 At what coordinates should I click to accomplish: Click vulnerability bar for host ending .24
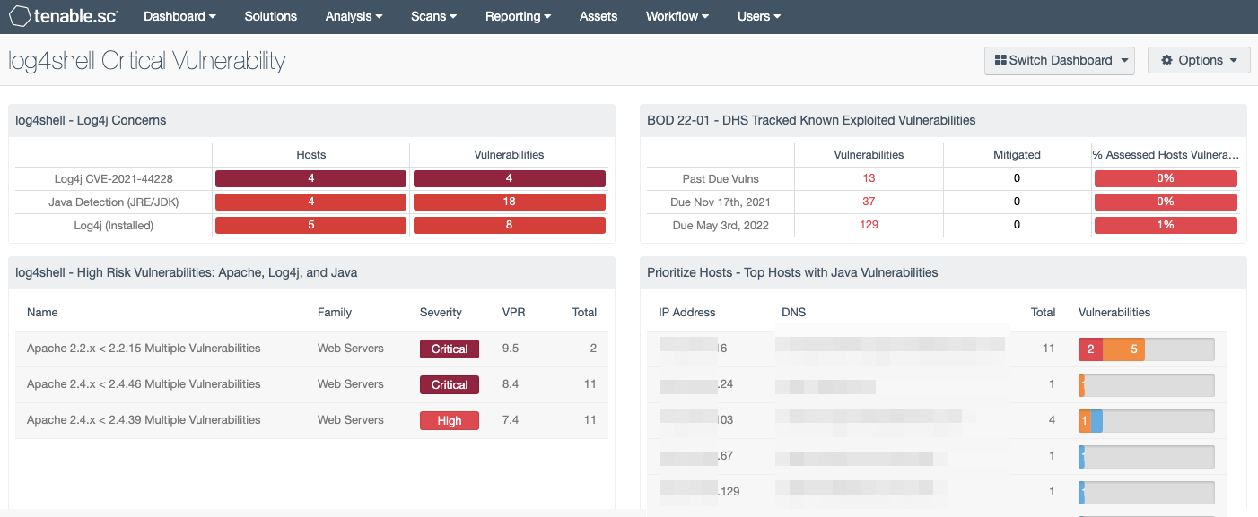[1147, 385]
